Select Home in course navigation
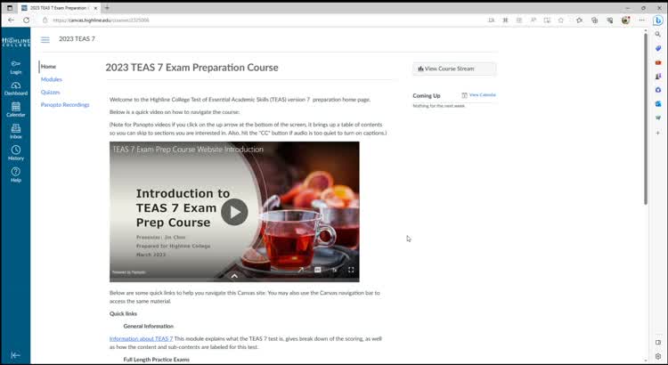Viewport: 668px width, 365px height. [x=49, y=67]
